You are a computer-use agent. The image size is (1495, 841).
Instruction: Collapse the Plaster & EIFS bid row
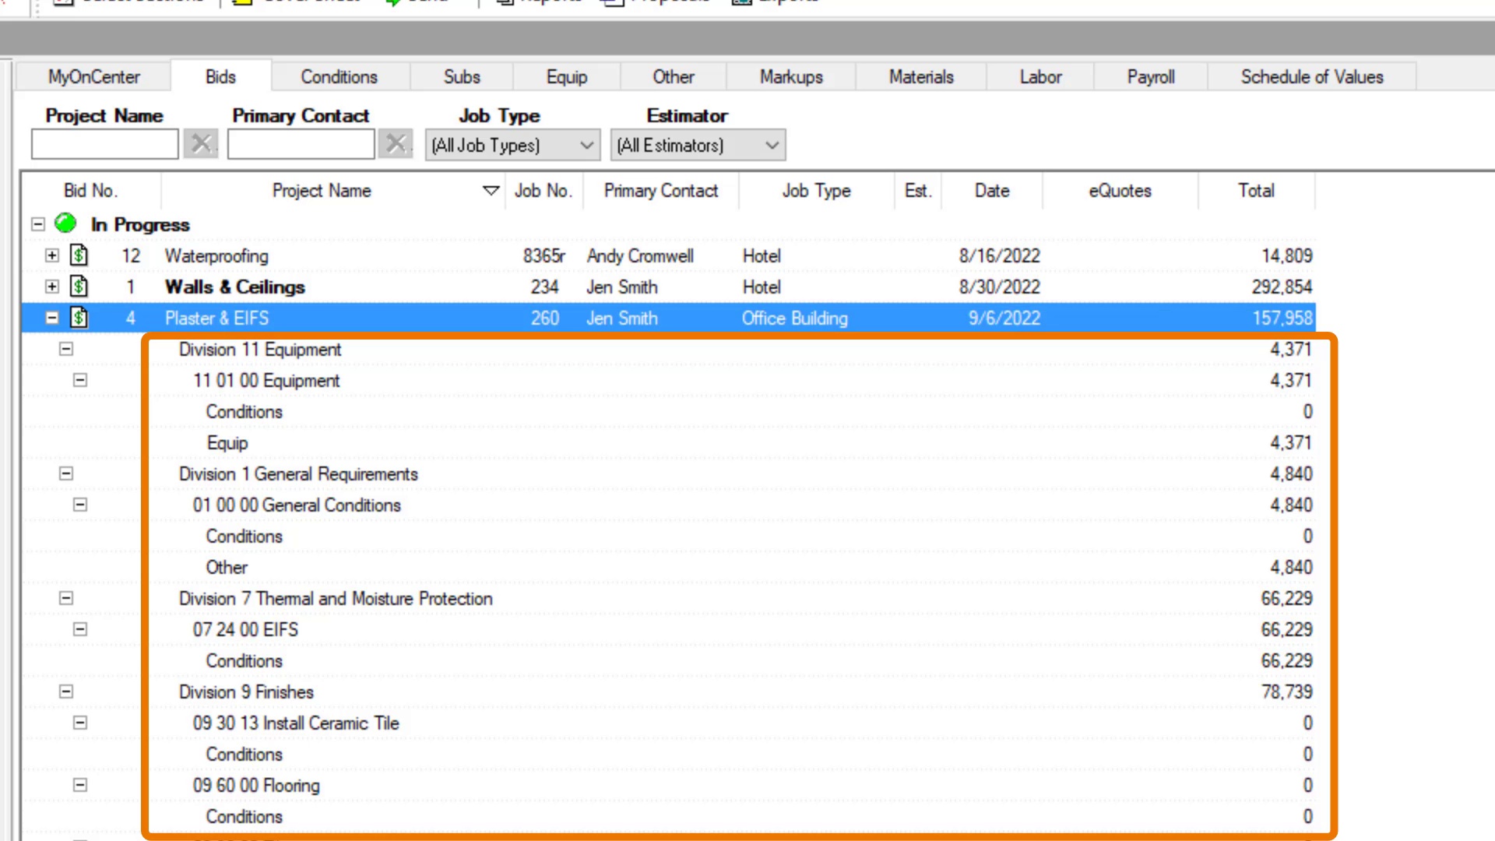[x=51, y=318]
